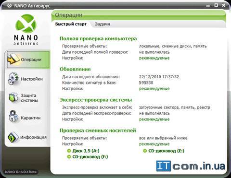The height and width of the screenshot is (178, 231).
Task: Click 'Дата последнего обновления:' label
Action: pos(91,77)
